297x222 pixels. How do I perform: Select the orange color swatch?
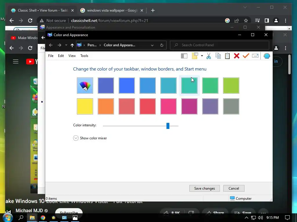pyautogui.click(x=106, y=106)
